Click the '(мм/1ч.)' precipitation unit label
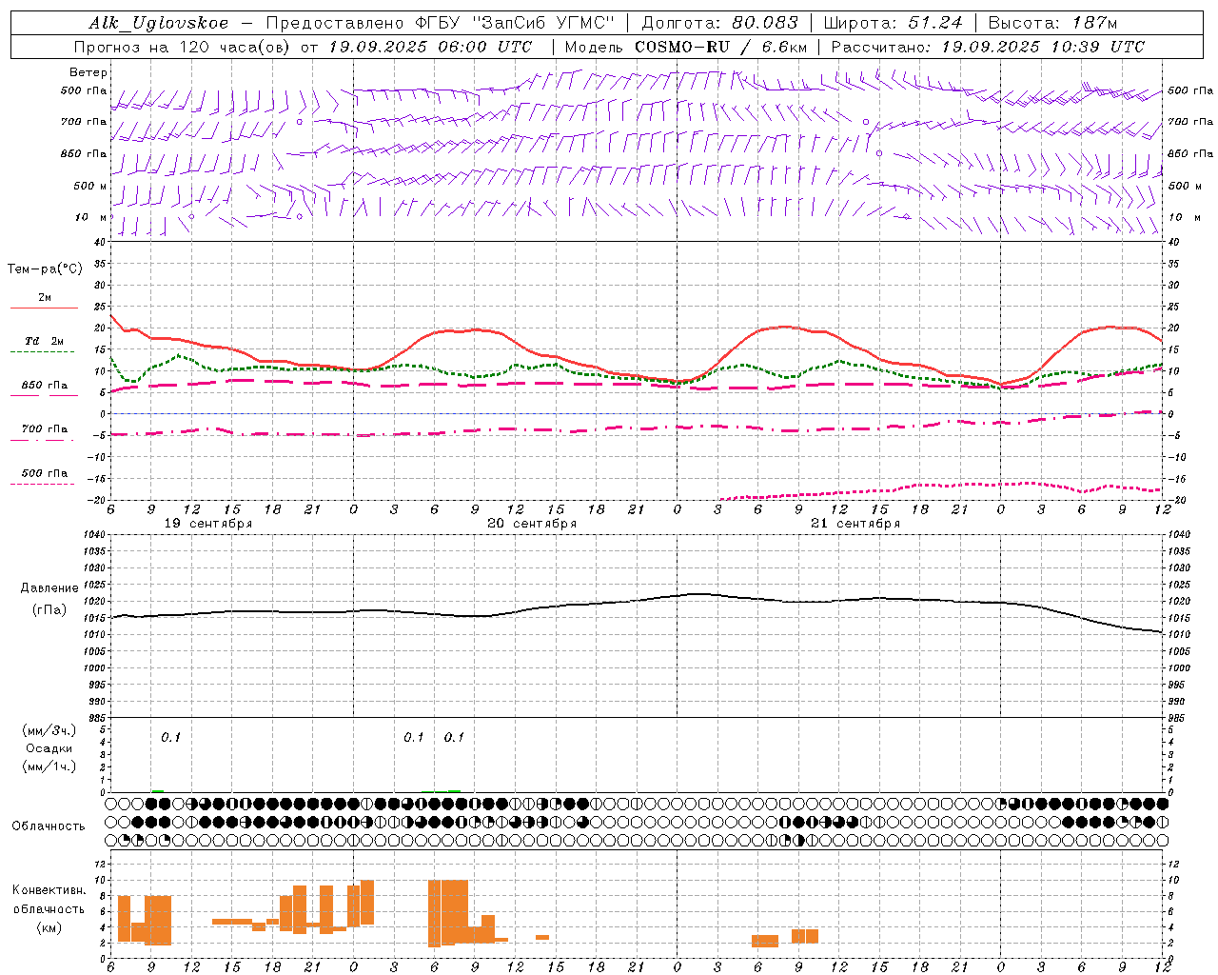This screenshot has height=975, width=1218. coord(49,766)
